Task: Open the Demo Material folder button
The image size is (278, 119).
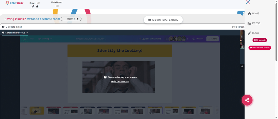Action: click(x=163, y=20)
